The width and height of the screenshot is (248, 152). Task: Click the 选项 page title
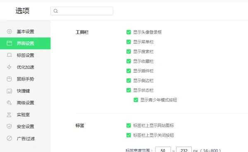22,11
